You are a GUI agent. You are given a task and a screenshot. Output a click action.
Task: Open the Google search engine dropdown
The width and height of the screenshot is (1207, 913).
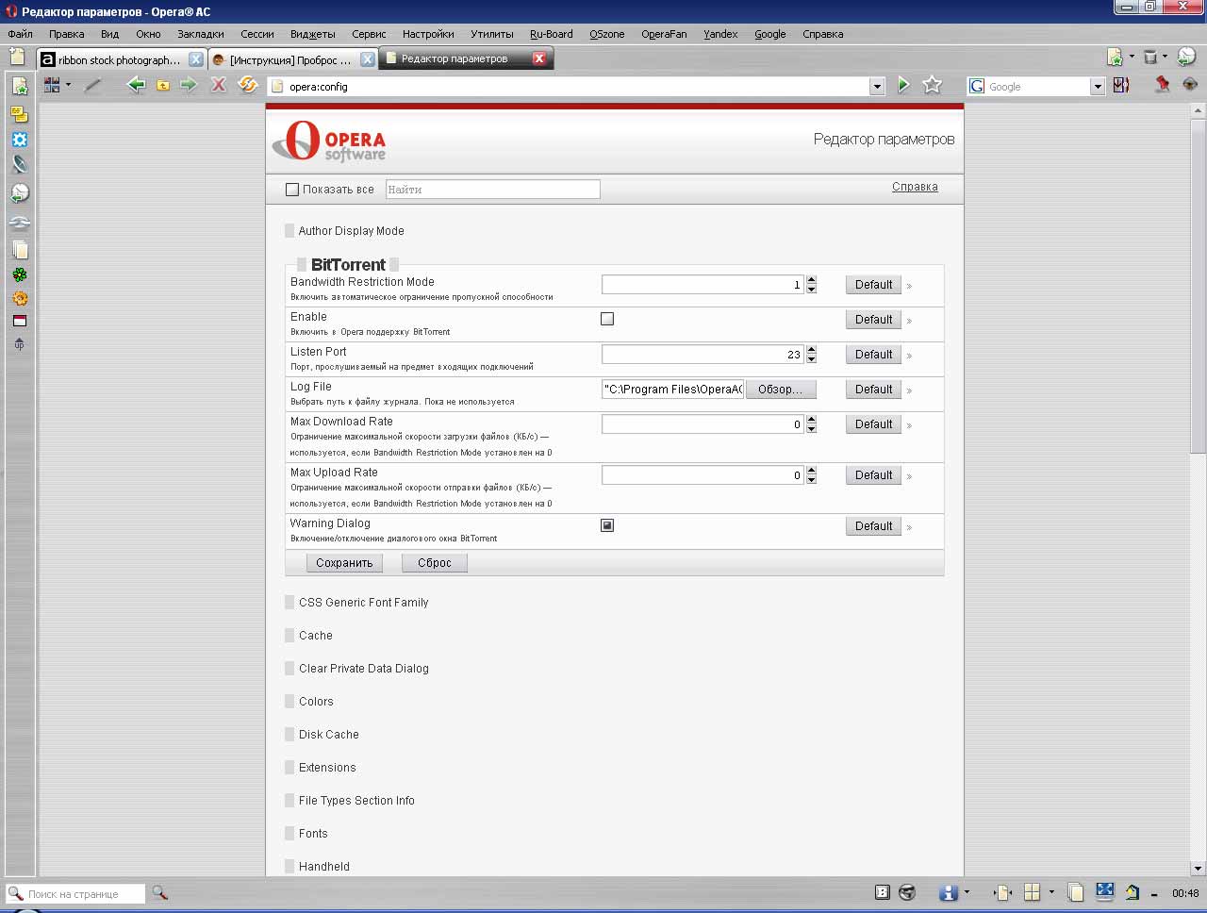point(1097,87)
